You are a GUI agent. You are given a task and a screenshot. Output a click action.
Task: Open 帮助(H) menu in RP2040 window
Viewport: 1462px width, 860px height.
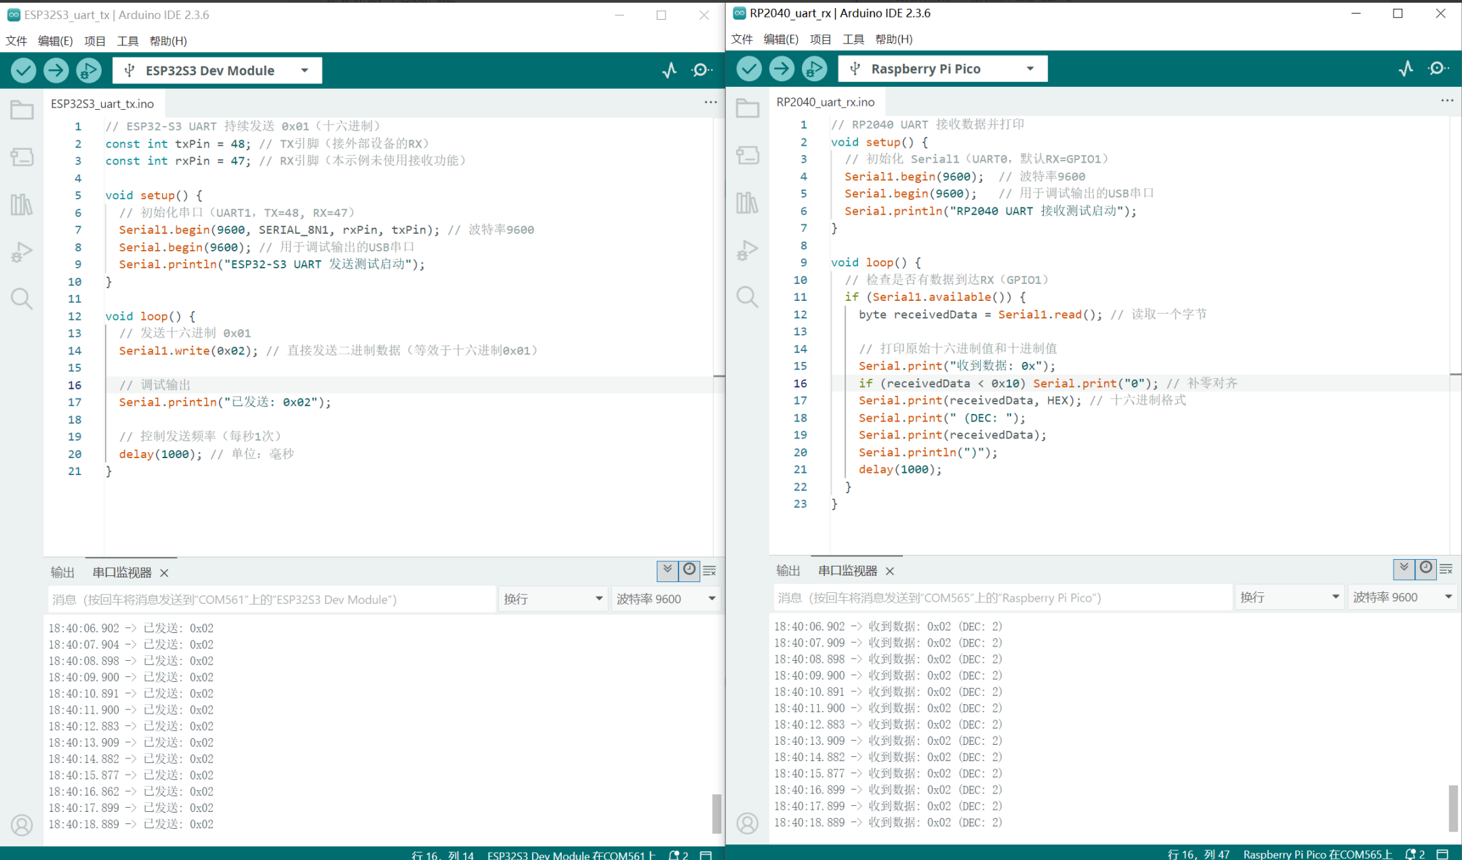(893, 39)
